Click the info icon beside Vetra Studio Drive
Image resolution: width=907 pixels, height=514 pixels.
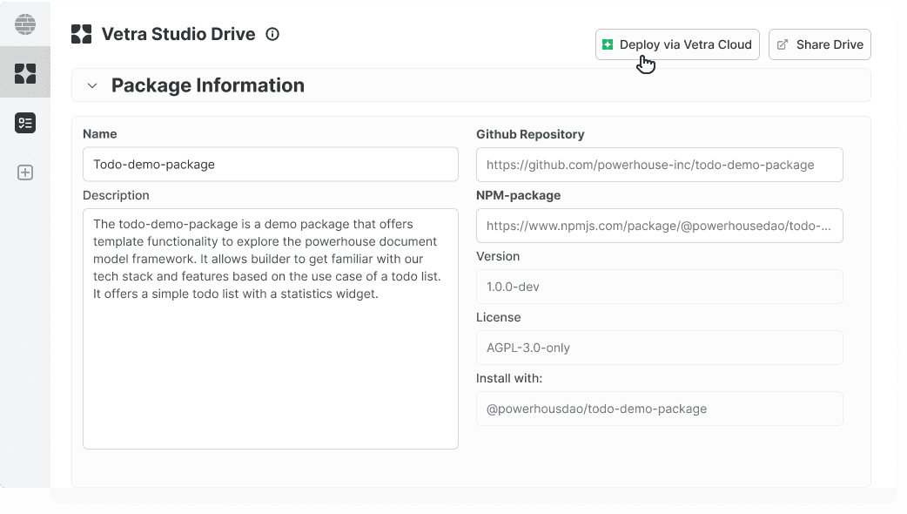[272, 35]
